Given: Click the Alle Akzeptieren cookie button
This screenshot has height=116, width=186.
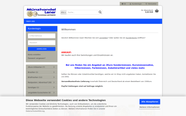Looking at the screenshot, I should click(150, 102).
